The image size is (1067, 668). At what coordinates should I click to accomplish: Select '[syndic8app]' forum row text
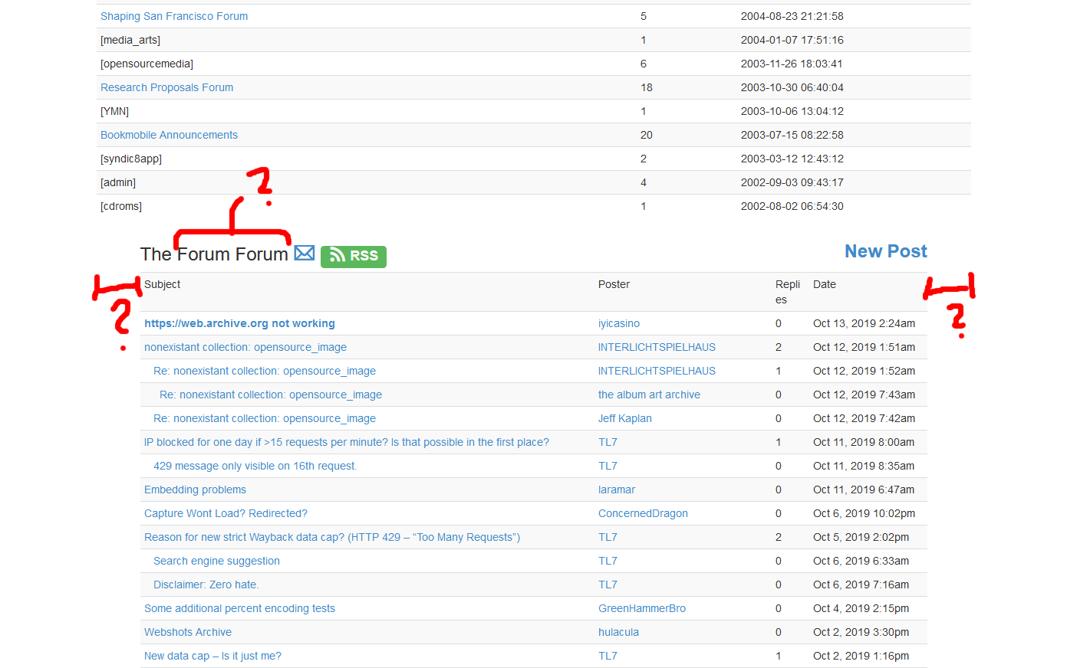coord(131,159)
